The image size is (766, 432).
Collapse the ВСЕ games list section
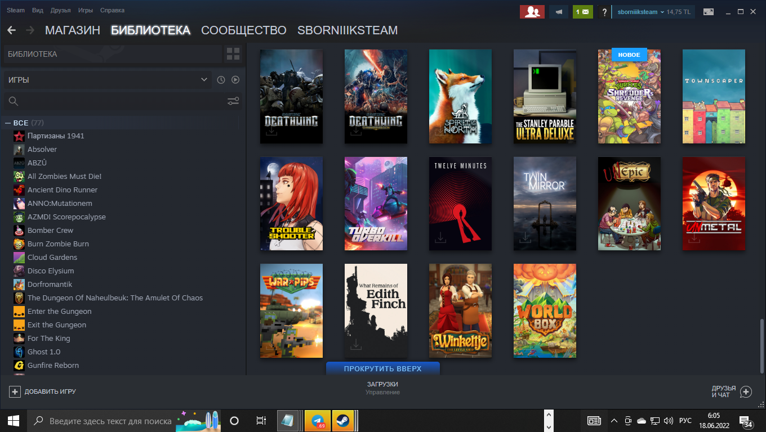coord(8,123)
